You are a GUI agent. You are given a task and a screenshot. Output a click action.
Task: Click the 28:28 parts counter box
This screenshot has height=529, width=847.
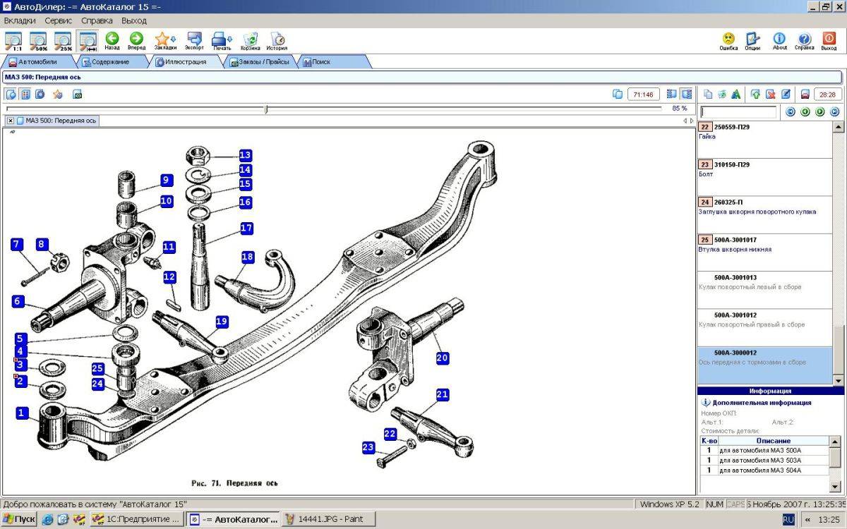click(x=828, y=94)
